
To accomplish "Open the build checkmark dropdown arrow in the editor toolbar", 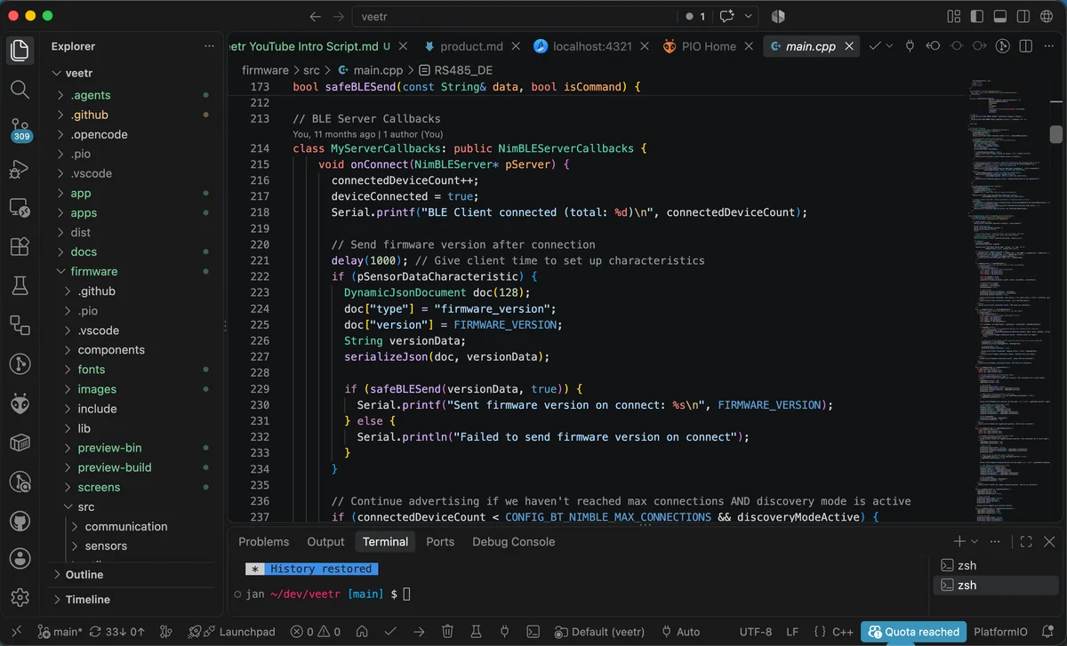I will point(890,46).
